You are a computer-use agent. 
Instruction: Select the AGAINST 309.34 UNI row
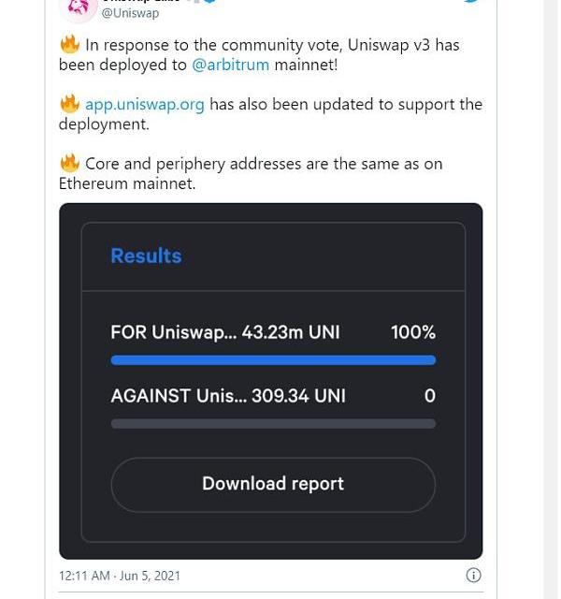point(228,396)
